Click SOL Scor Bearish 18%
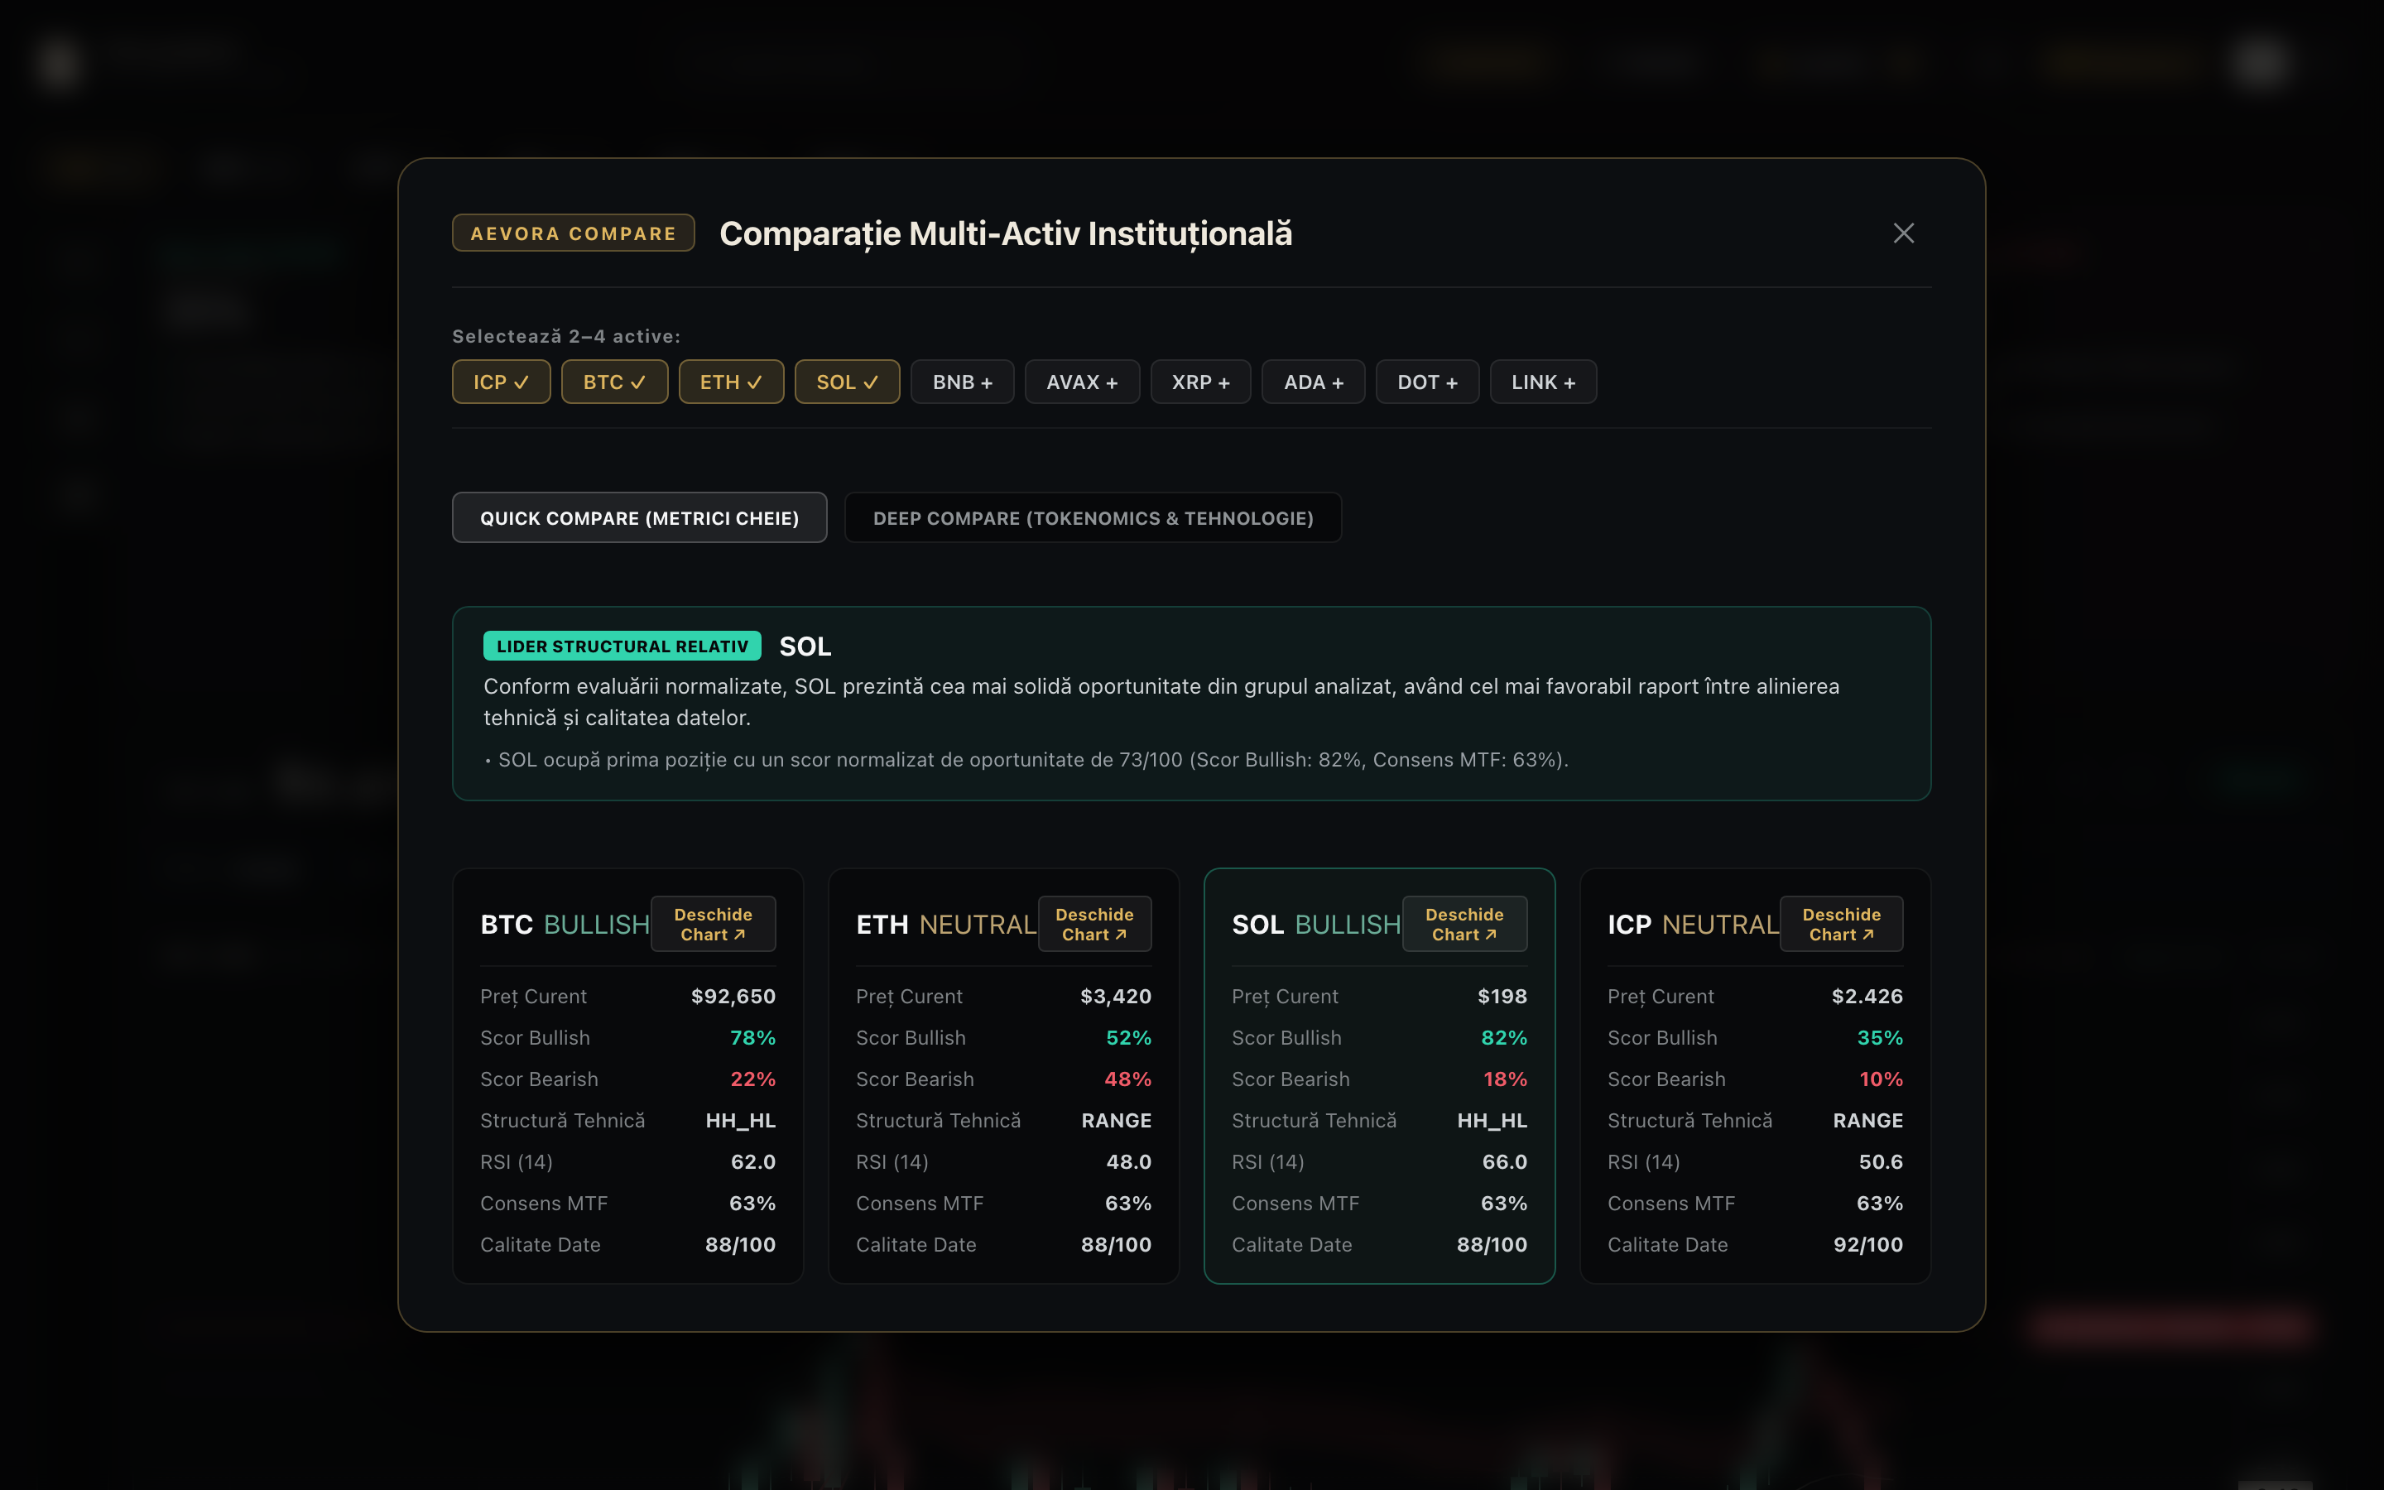Image resolution: width=2384 pixels, height=1490 pixels. pyautogui.click(x=1505, y=1079)
